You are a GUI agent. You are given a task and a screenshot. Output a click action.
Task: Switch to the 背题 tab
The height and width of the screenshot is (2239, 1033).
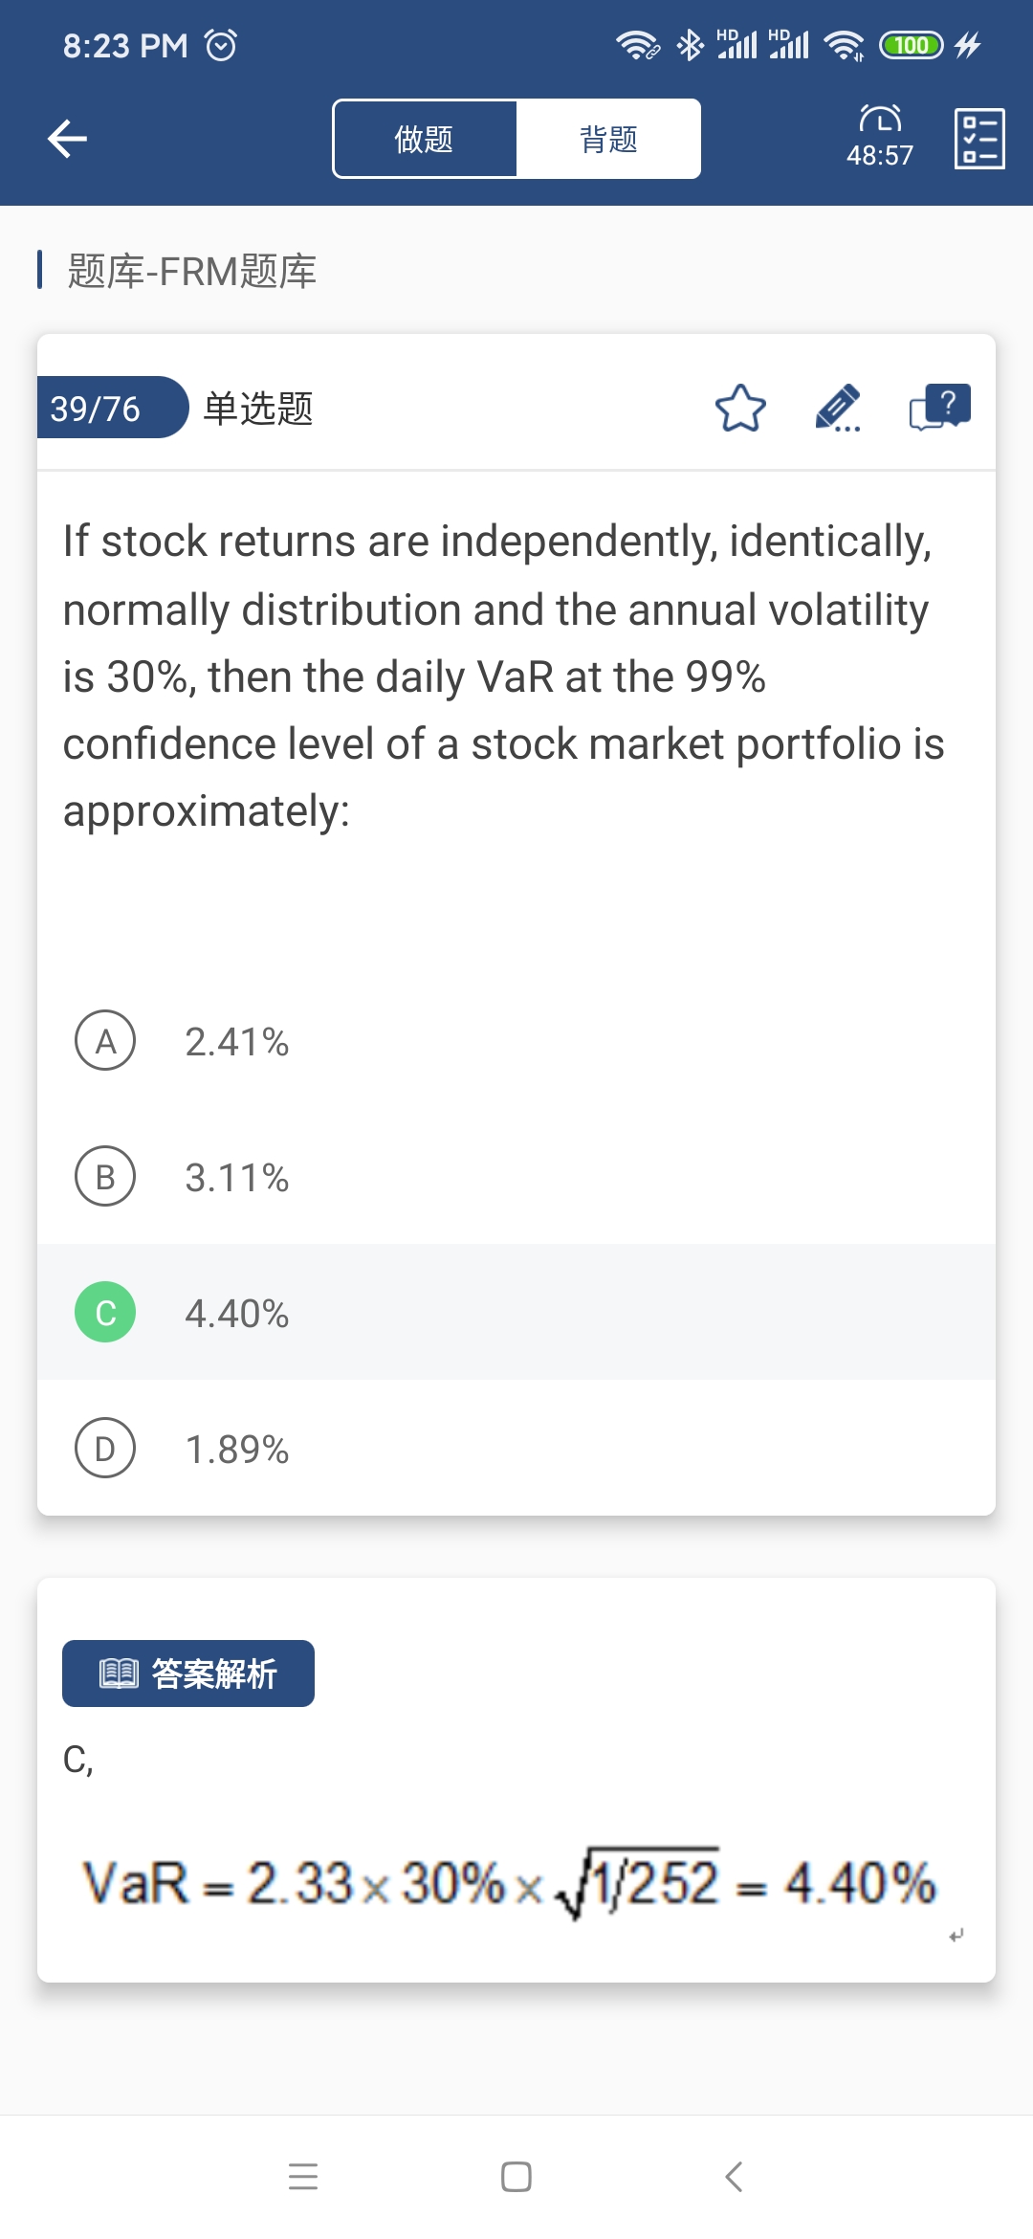(x=608, y=140)
